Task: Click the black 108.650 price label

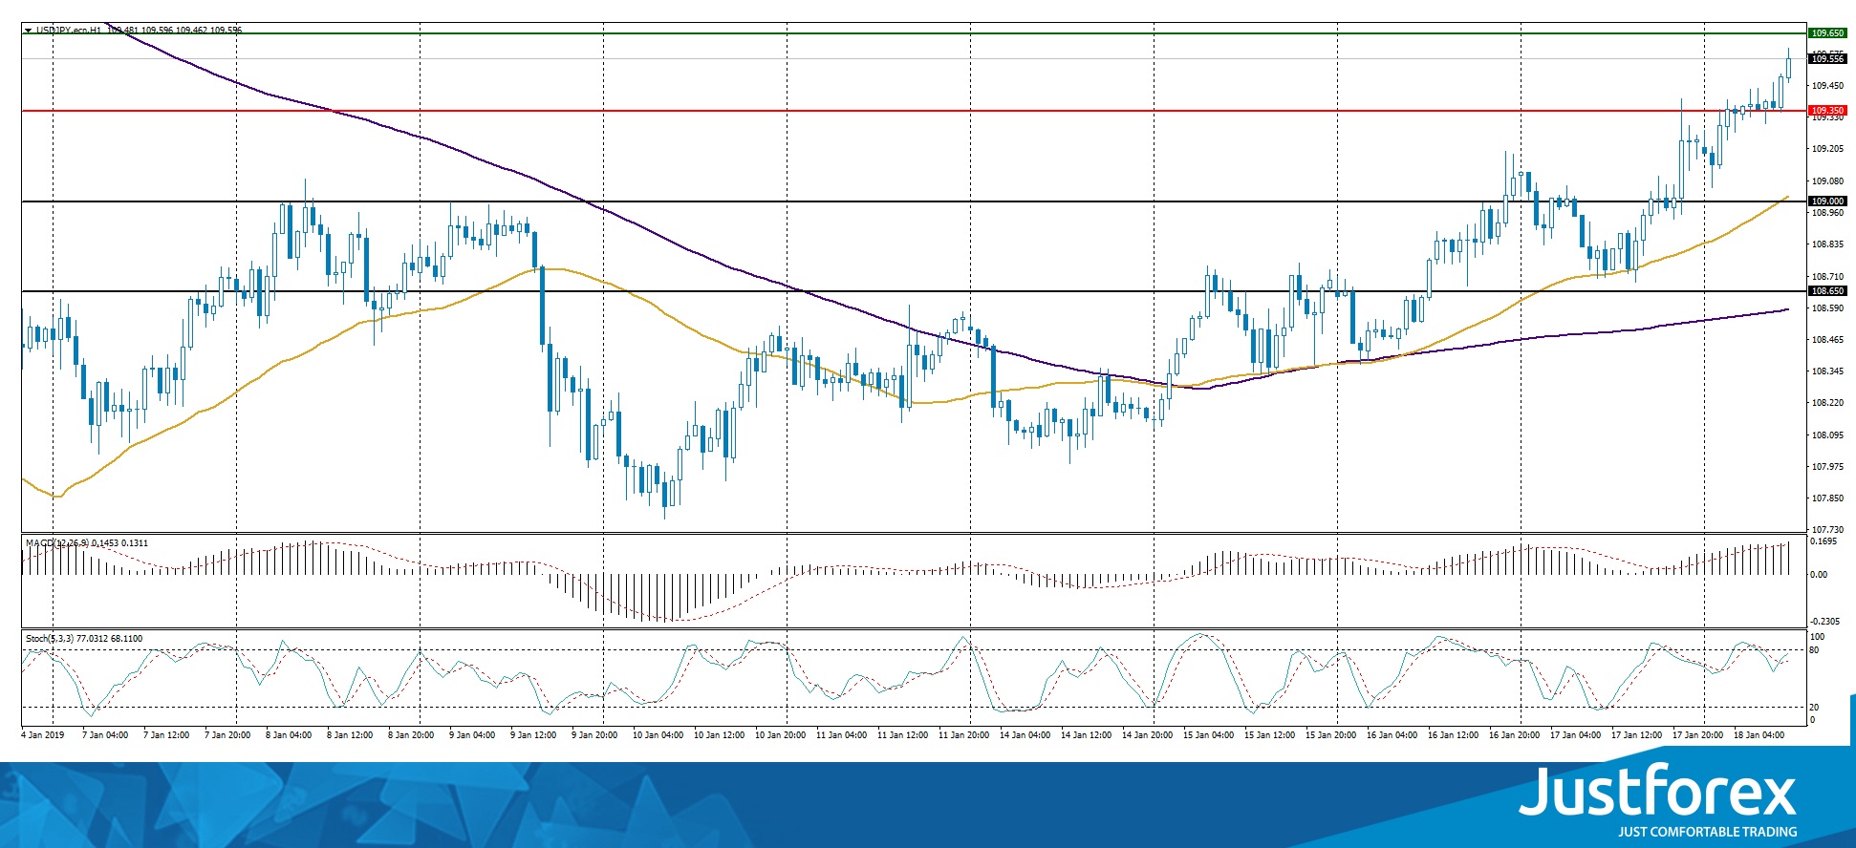Action: pos(1827,291)
